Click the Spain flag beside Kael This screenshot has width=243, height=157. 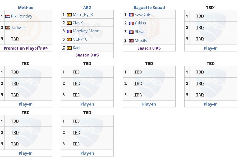click(x=69, y=48)
